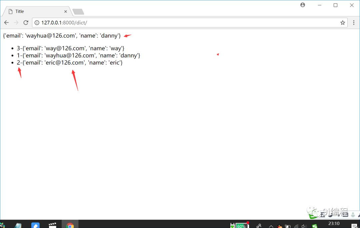
Task: View site information icon in address bar
Action: point(37,22)
